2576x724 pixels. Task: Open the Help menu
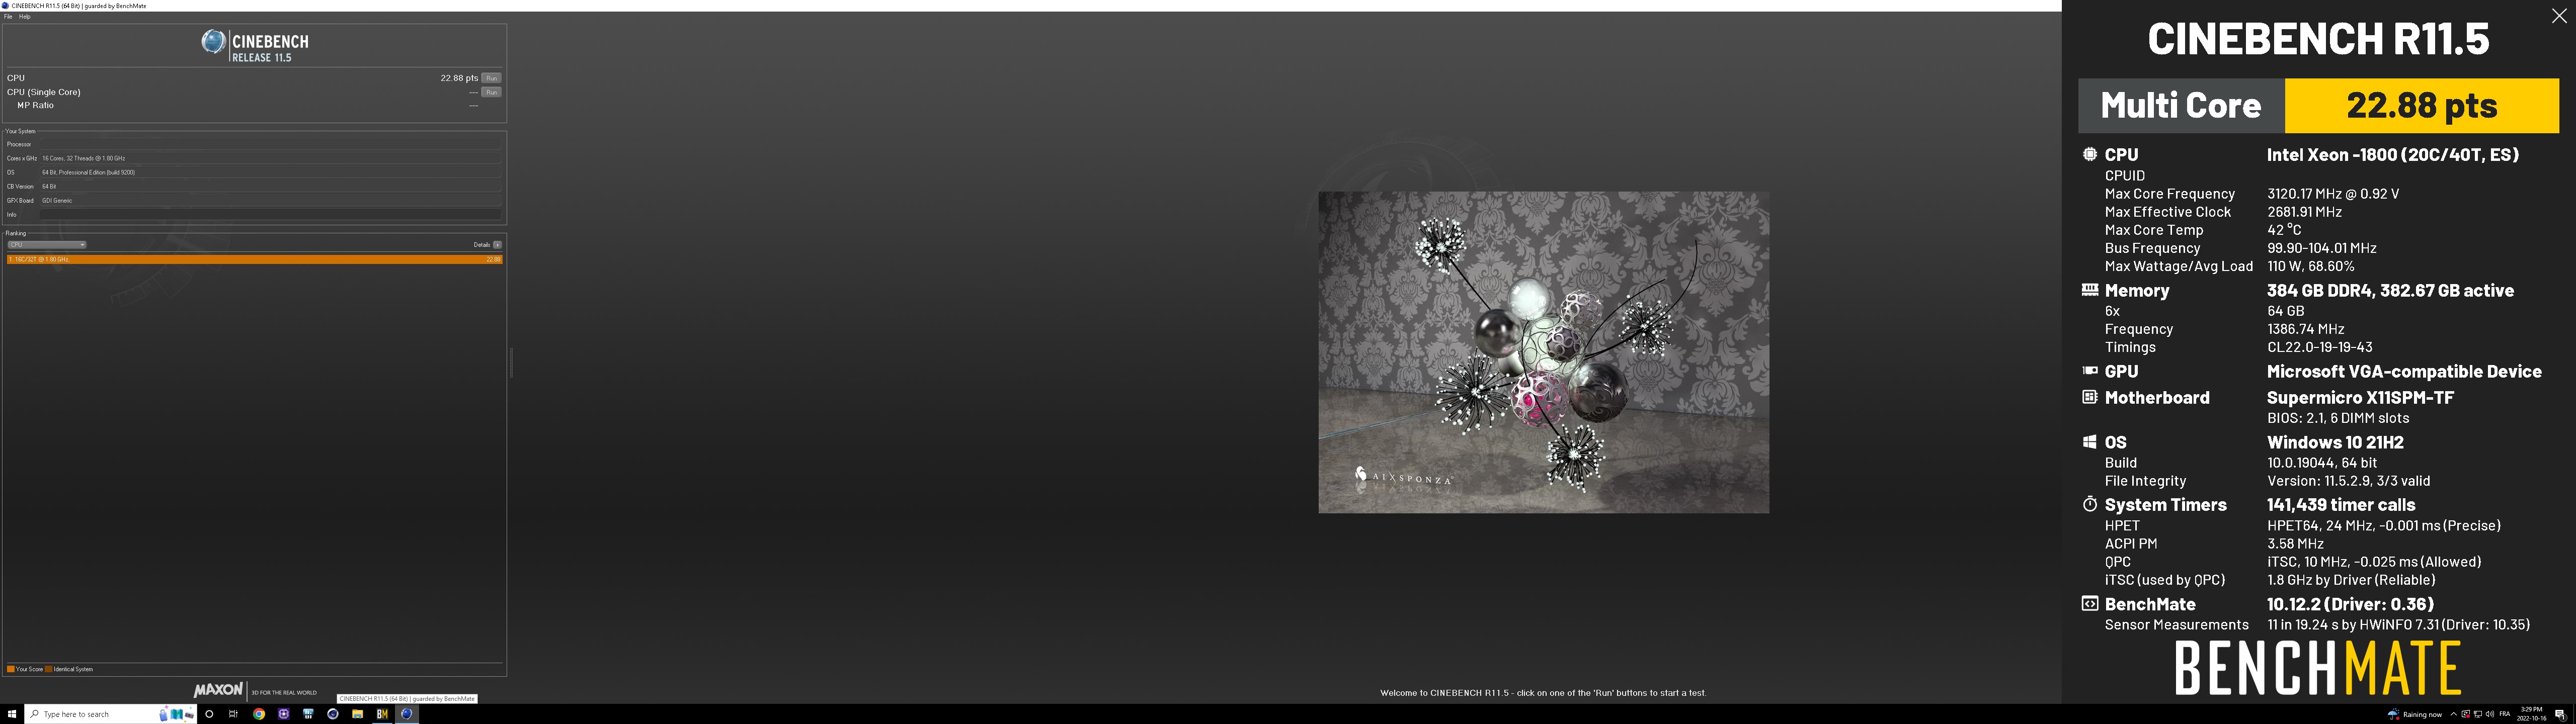(x=25, y=17)
